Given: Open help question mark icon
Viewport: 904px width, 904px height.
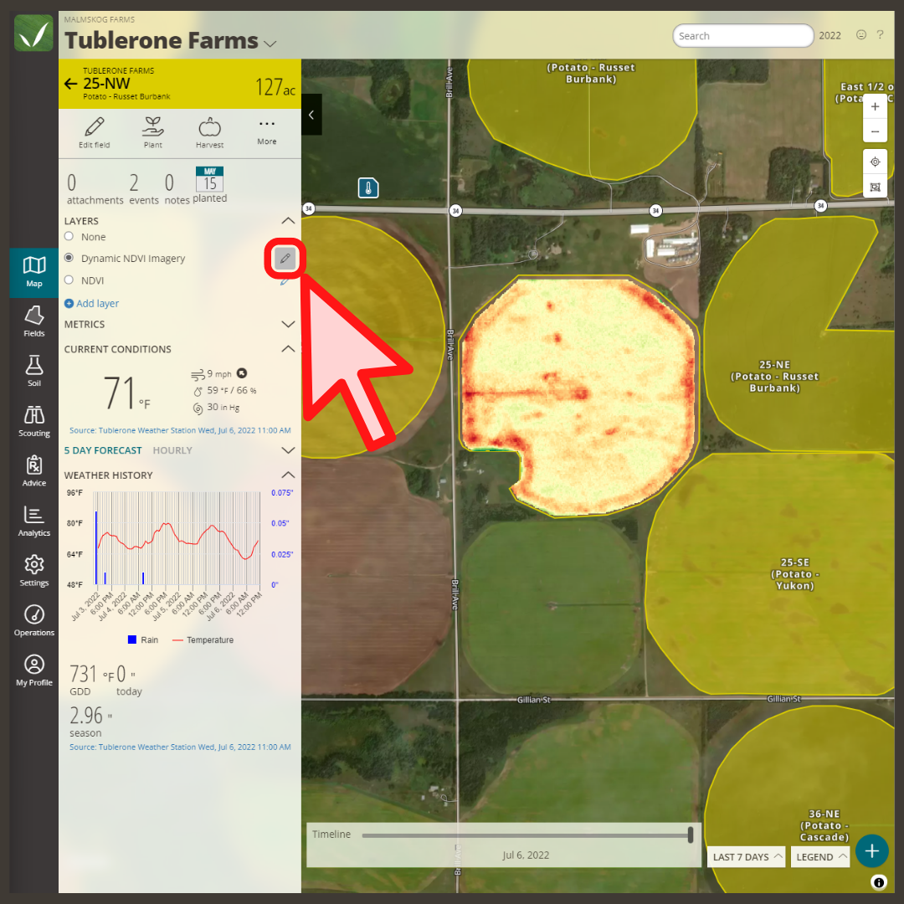Looking at the screenshot, I should [881, 34].
